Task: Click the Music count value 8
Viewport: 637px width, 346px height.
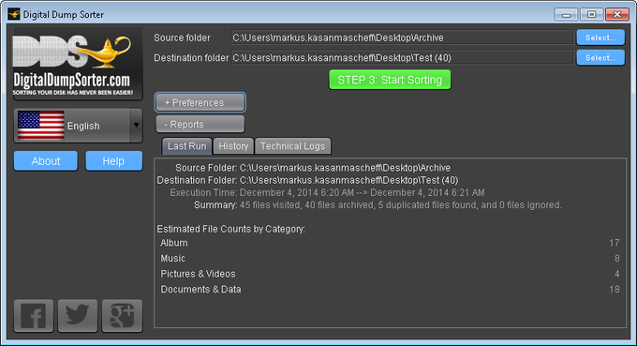Action: [x=617, y=258]
